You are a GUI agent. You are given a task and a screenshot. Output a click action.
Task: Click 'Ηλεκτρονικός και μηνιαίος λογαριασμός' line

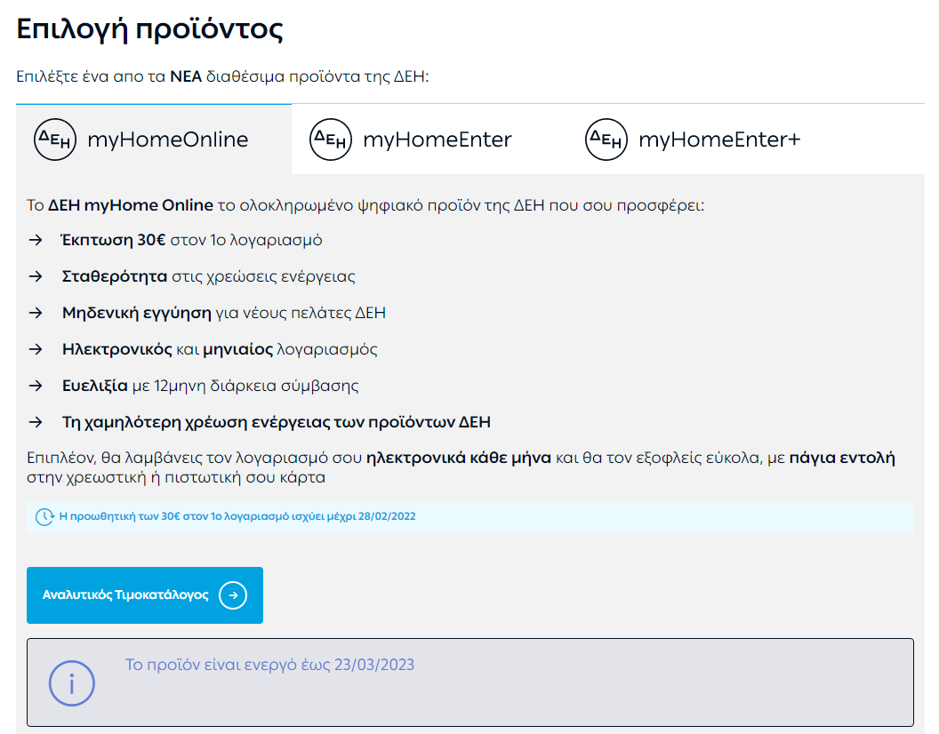click(x=220, y=349)
